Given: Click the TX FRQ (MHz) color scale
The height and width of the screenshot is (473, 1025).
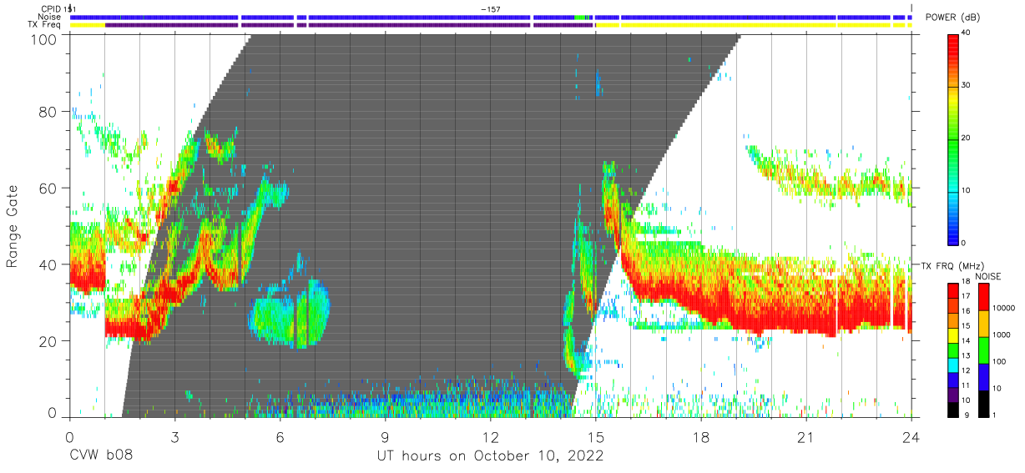Looking at the screenshot, I should [x=953, y=350].
